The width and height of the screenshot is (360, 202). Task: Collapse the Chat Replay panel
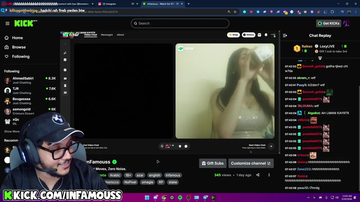tap(285, 35)
